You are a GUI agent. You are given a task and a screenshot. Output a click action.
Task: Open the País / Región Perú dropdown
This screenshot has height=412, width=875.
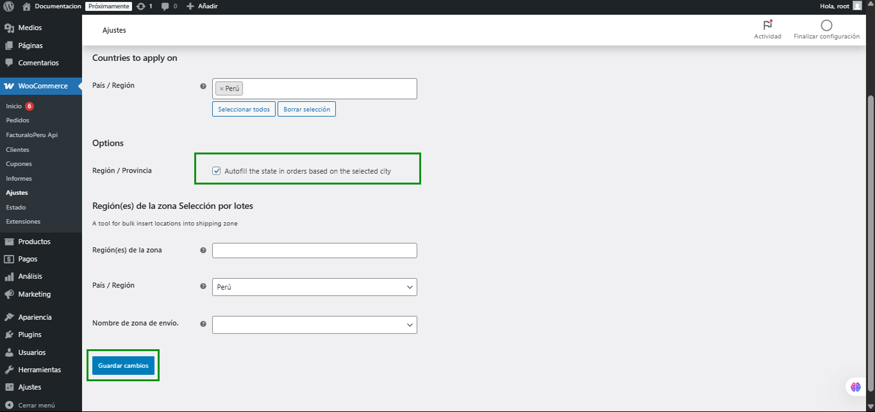tap(314, 287)
